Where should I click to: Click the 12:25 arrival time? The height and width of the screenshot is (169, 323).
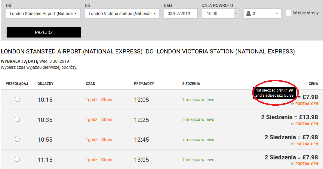pyautogui.click(x=142, y=120)
